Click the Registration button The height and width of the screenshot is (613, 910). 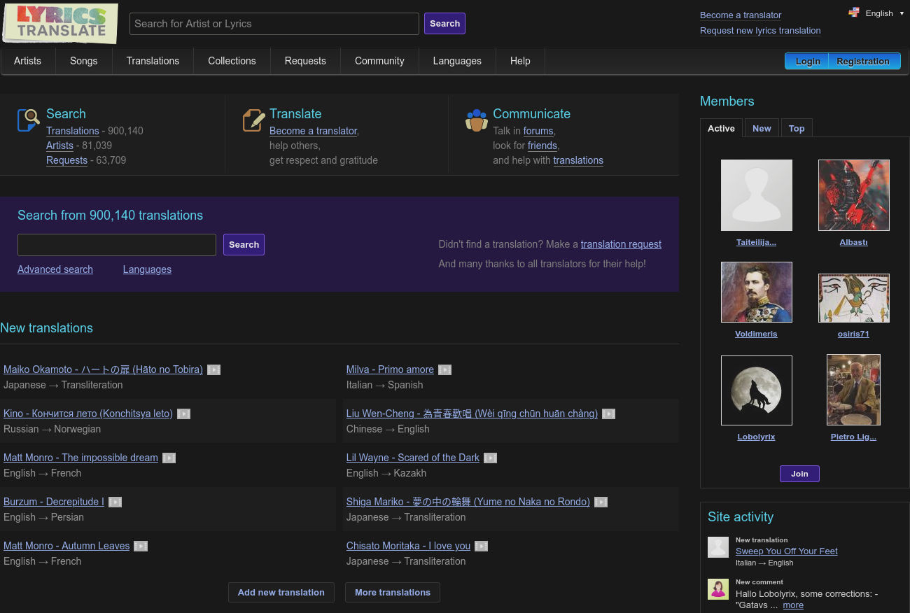[x=863, y=61]
